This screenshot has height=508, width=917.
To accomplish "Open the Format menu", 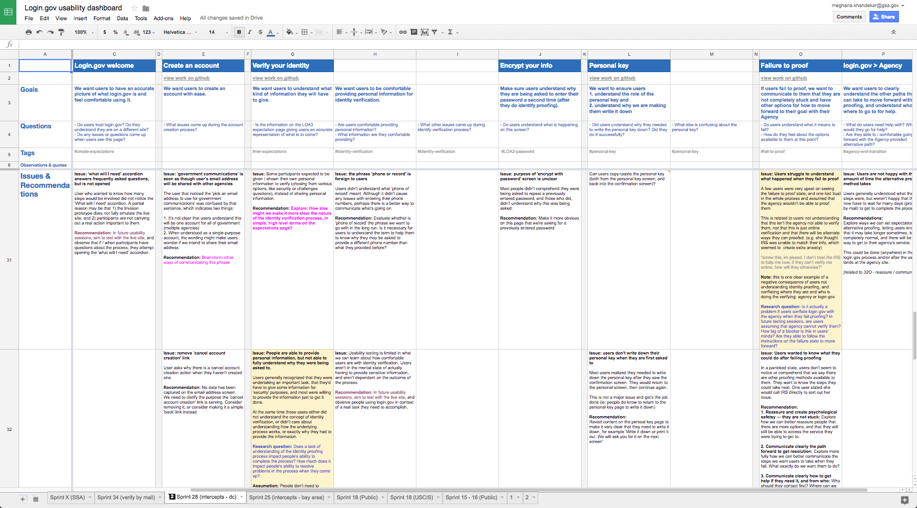I will tap(102, 18).
